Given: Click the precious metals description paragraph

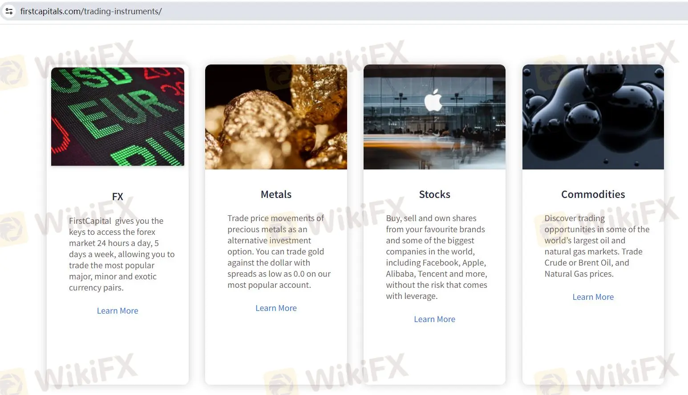Looking at the screenshot, I should pos(279,252).
